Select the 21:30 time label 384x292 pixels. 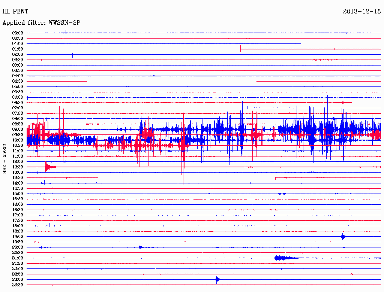(x=18, y=264)
